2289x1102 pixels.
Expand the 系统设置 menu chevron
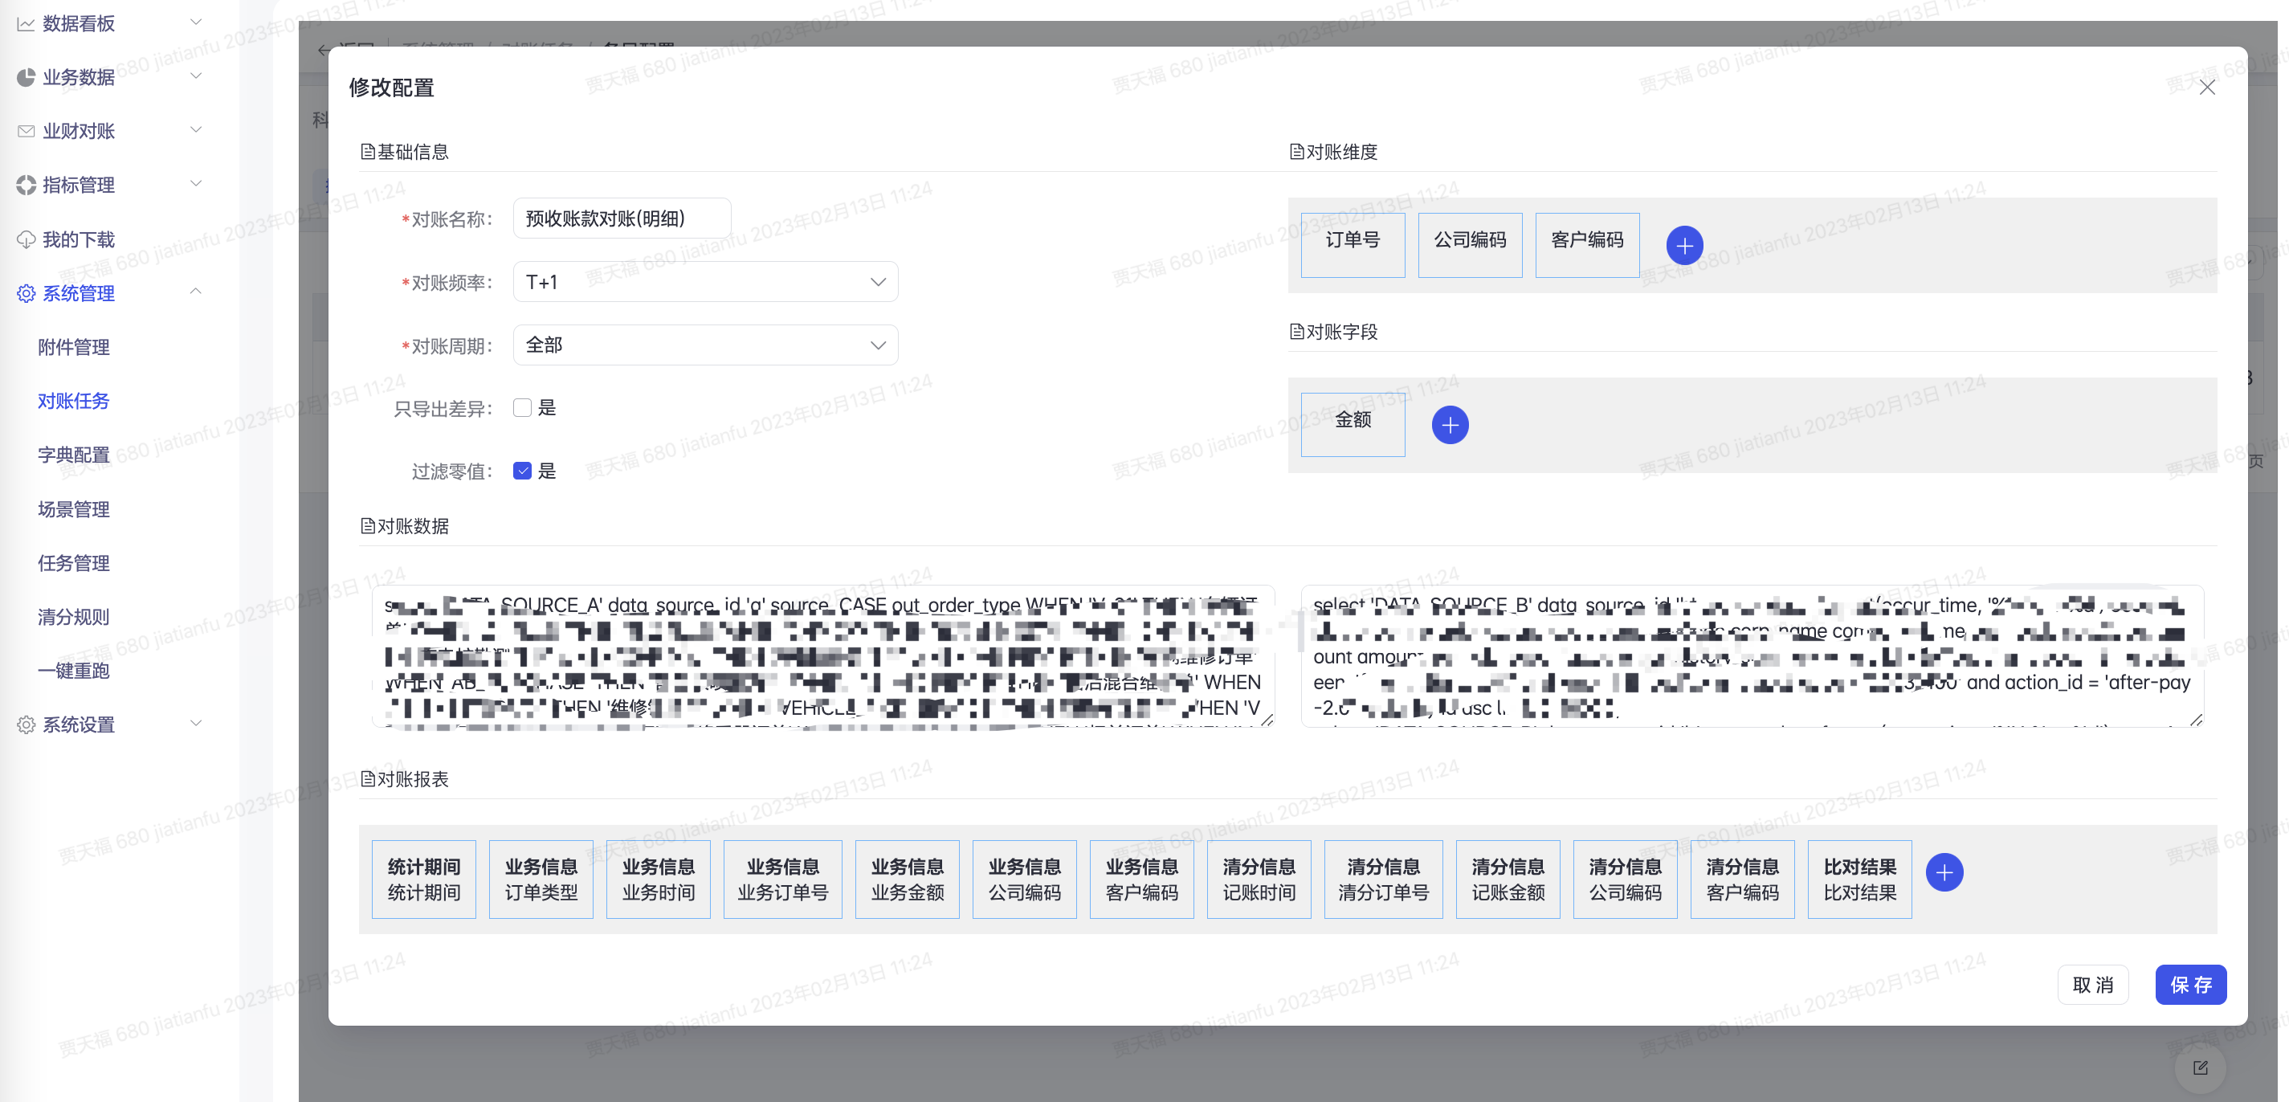pyautogui.click(x=197, y=723)
